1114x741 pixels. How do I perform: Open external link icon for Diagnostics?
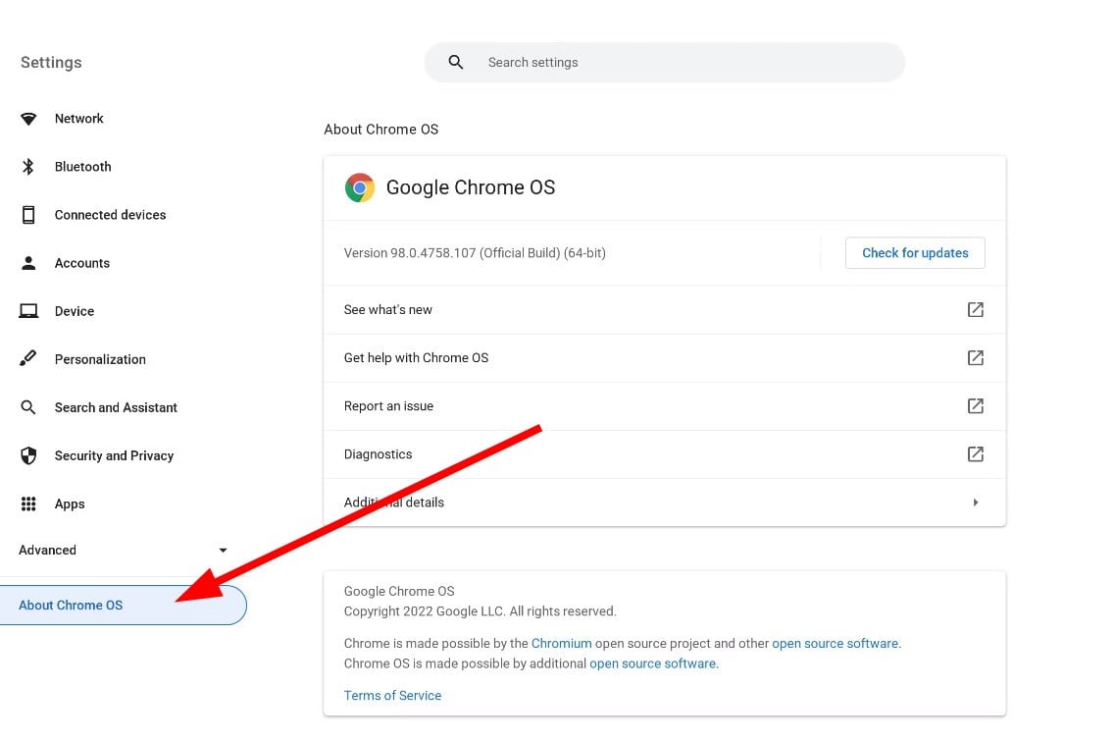point(976,453)
